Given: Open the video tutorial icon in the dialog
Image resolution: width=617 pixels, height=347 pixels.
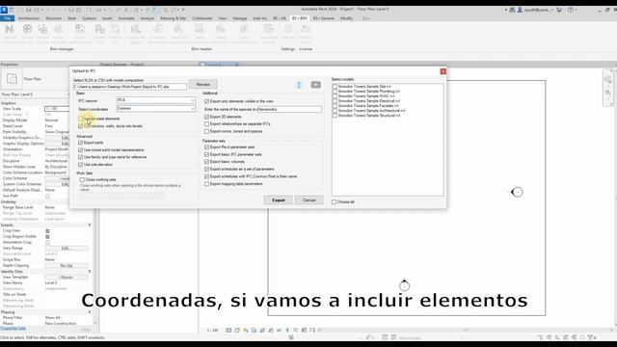Looking at the screenshot, I should click(315, 85).
